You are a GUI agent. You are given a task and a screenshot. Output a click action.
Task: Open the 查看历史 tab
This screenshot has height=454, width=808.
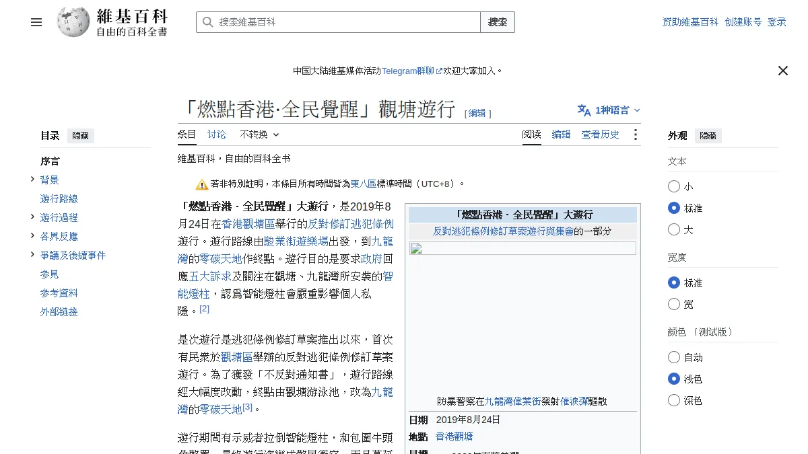click(x=601, y=135)
